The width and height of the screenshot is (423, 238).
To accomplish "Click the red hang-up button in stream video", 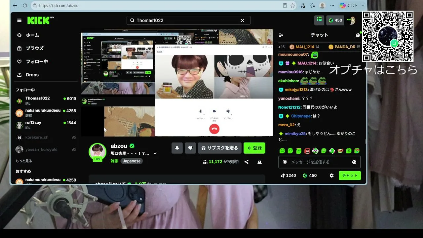I will 214,129.
